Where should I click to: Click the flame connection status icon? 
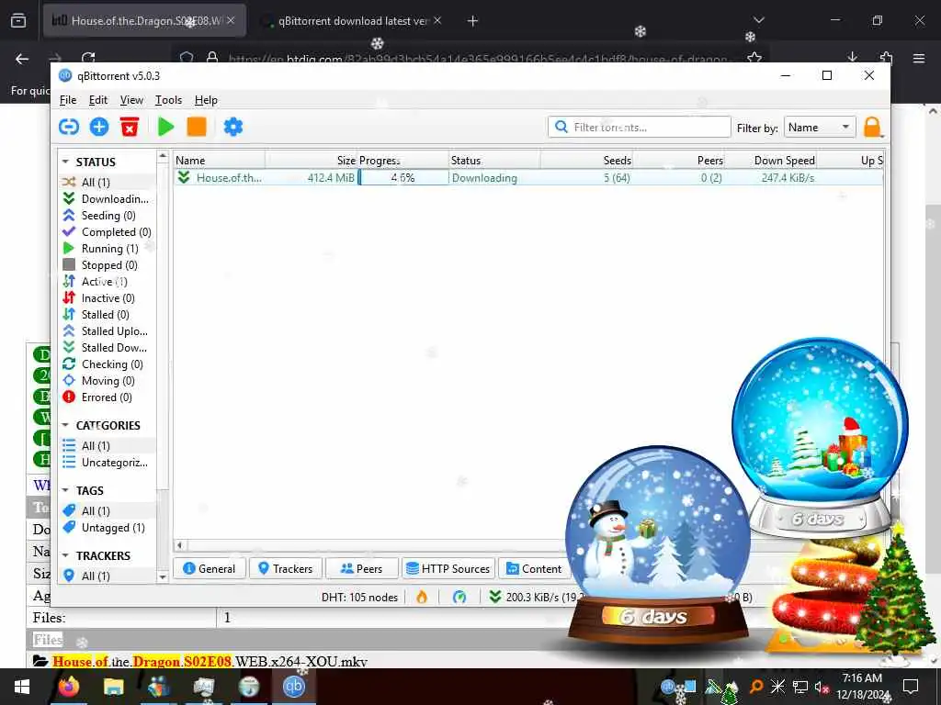point(422,597)
